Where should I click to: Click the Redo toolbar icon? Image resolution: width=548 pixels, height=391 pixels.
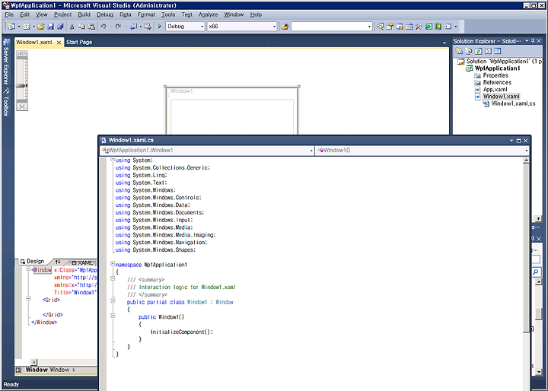(118, 27)
